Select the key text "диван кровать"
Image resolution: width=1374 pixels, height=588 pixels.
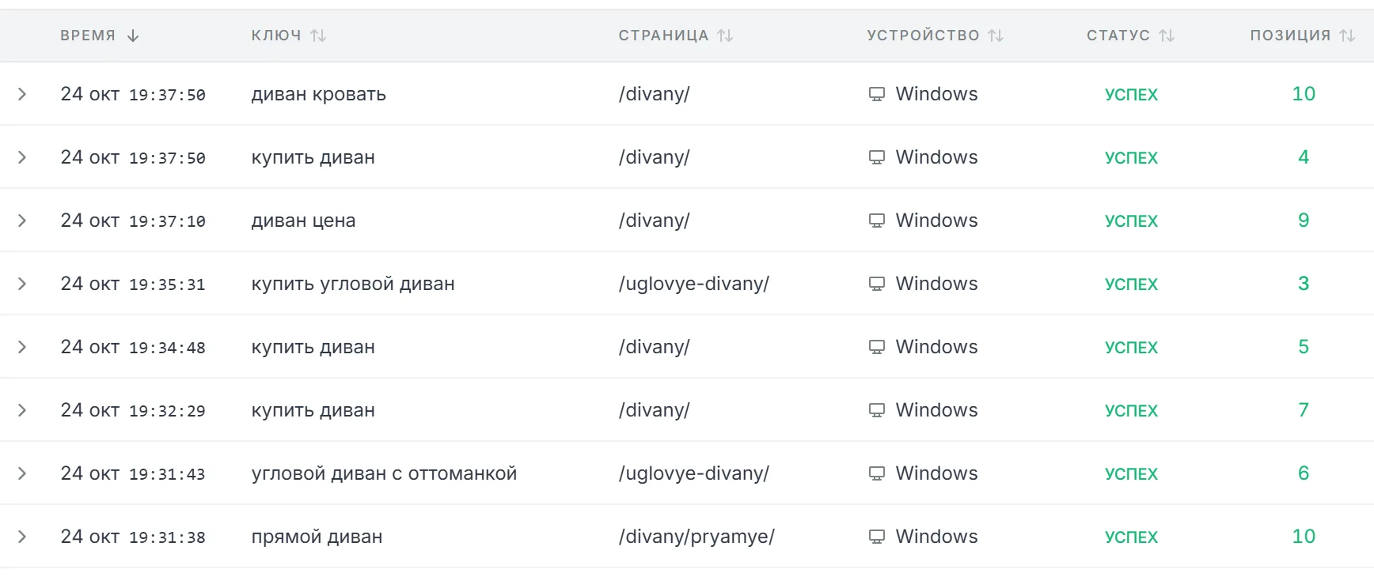tap(319, 94)
